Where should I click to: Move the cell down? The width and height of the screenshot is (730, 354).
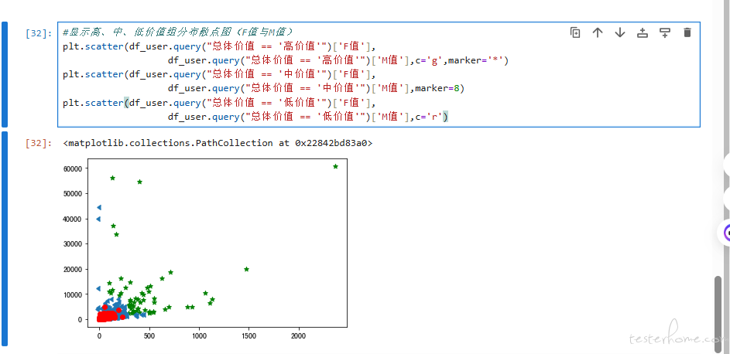pyautogui.click(x=620, y=32)
